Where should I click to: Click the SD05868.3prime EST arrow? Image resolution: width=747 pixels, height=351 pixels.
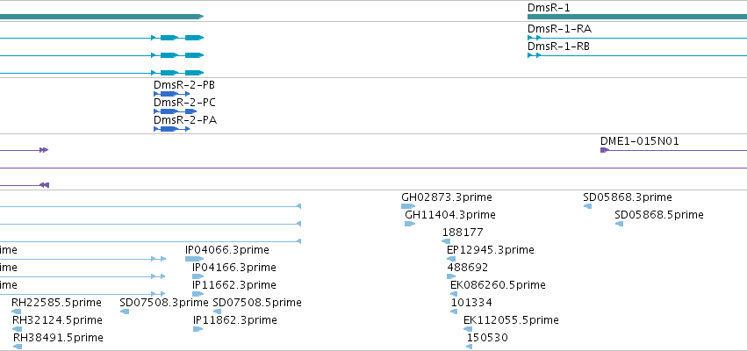click(x=587, y=206)
